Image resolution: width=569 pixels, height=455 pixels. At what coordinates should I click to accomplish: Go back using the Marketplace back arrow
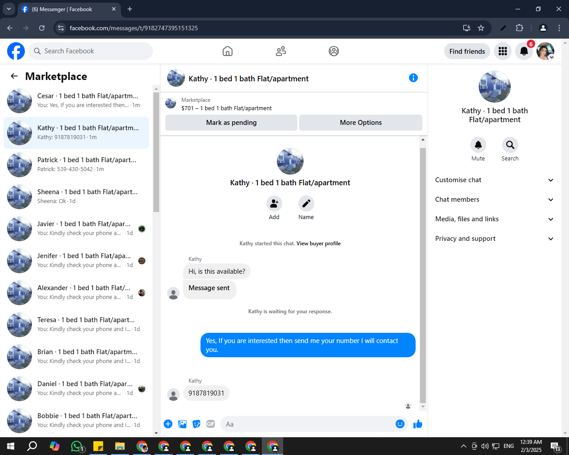14,76
